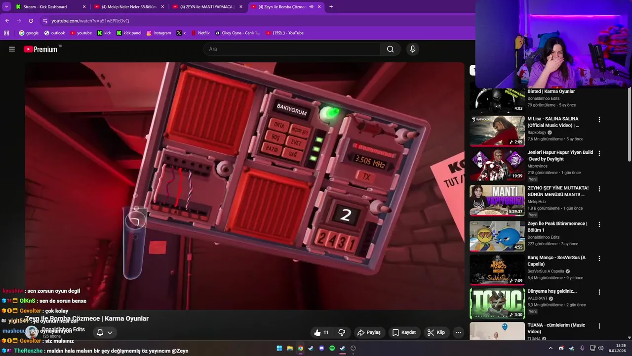Reload the page with the refresh icon
The image size is (632, 356).
coord(31,21)
